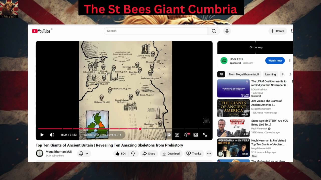321x180 pixels.
Task: Click the 242K subscribers text
Action: click(55, 156)
